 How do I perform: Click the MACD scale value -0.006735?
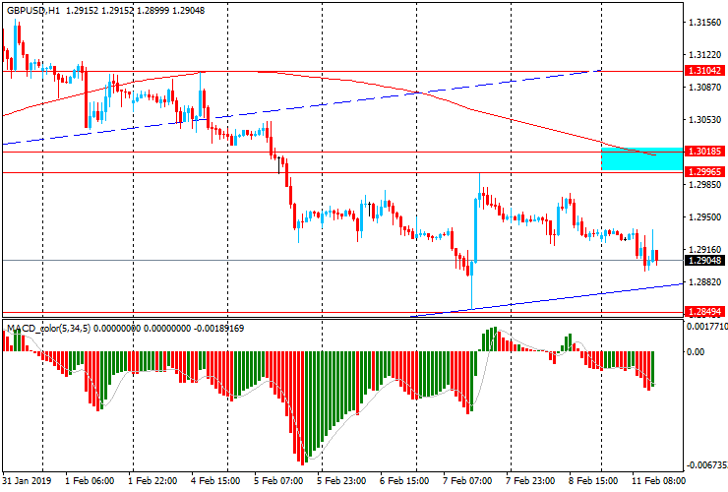[706, 466]
